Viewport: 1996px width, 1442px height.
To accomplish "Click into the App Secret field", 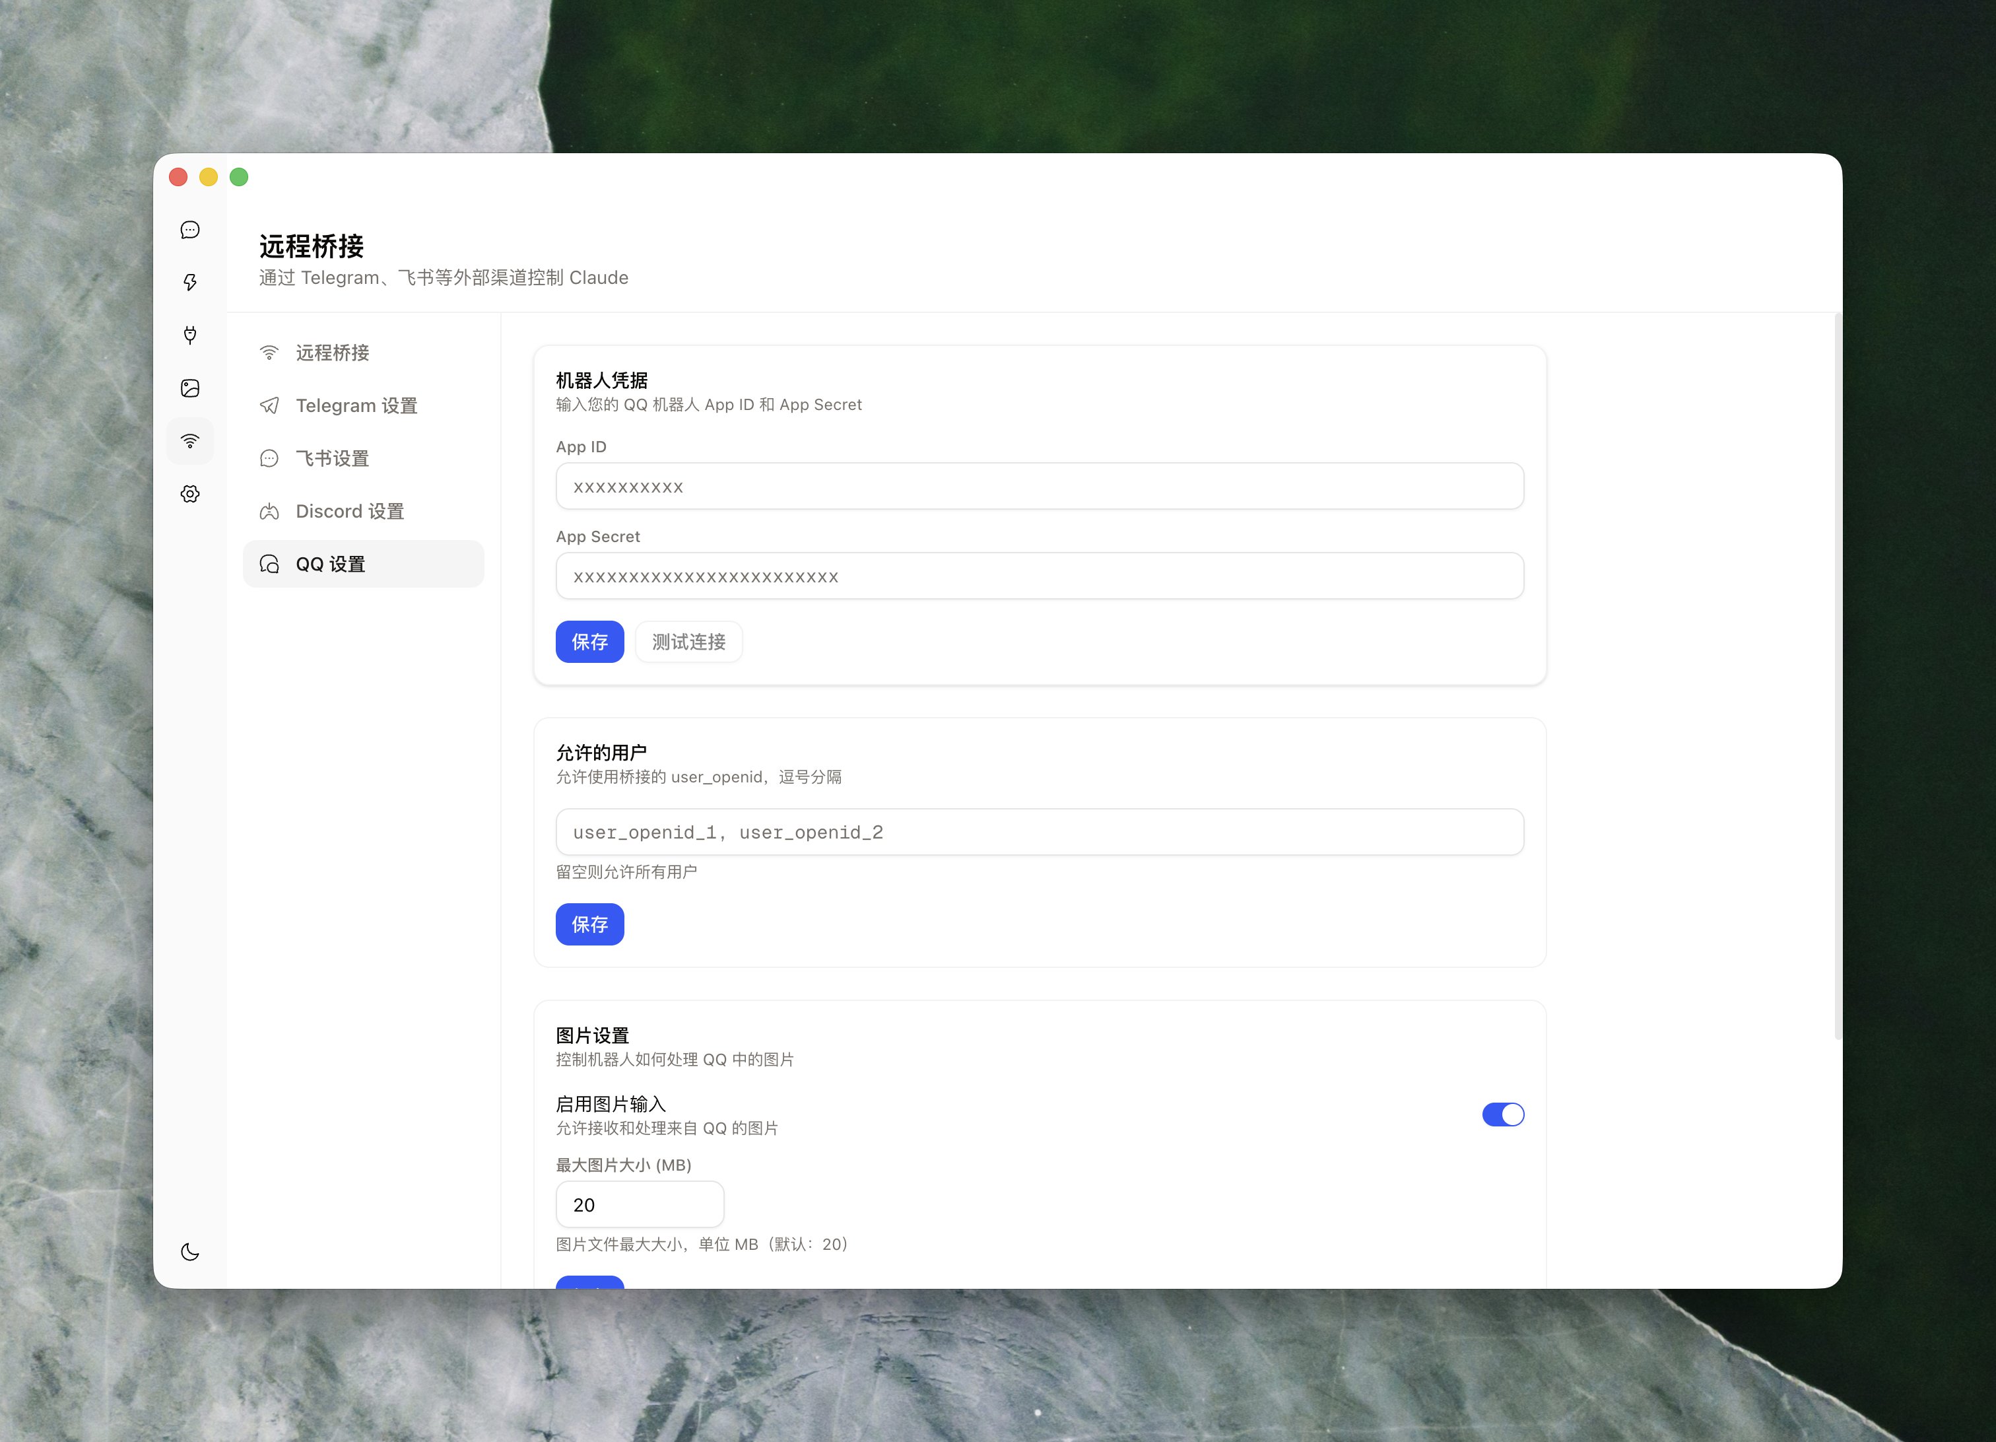I will coord(1040,576).
